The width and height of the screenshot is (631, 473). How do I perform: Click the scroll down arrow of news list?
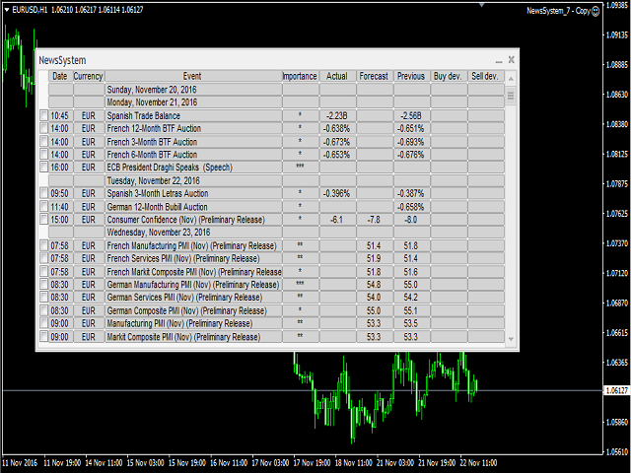(511, 339)
